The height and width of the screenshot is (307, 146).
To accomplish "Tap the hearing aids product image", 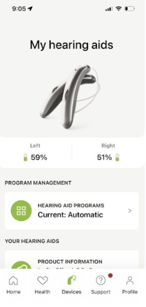I will (70, 97).
